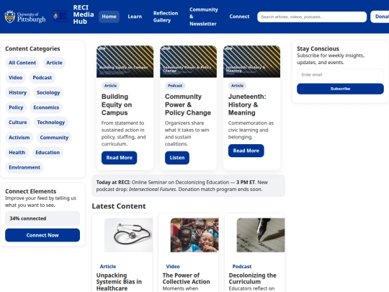
Task: Filter by the Policy category chip
Action: coord(16,107)
